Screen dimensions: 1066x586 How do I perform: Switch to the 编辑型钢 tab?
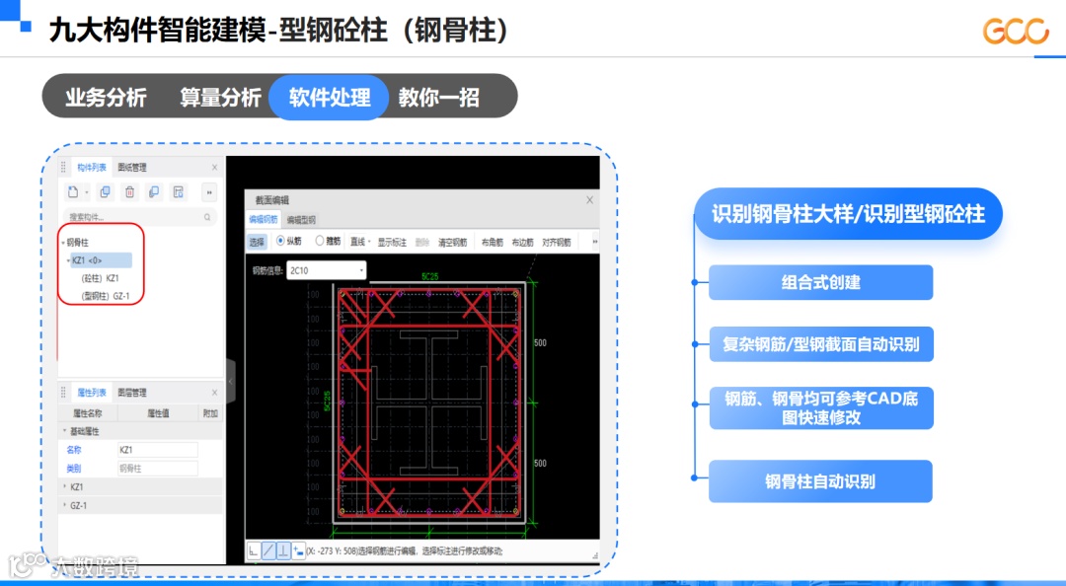[x=300, y=220]
